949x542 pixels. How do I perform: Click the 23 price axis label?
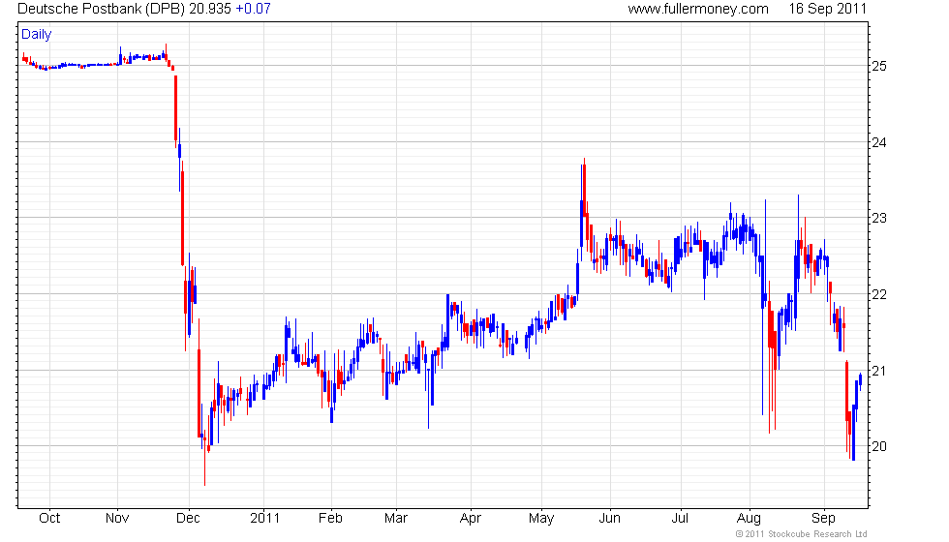coord(879,218)
